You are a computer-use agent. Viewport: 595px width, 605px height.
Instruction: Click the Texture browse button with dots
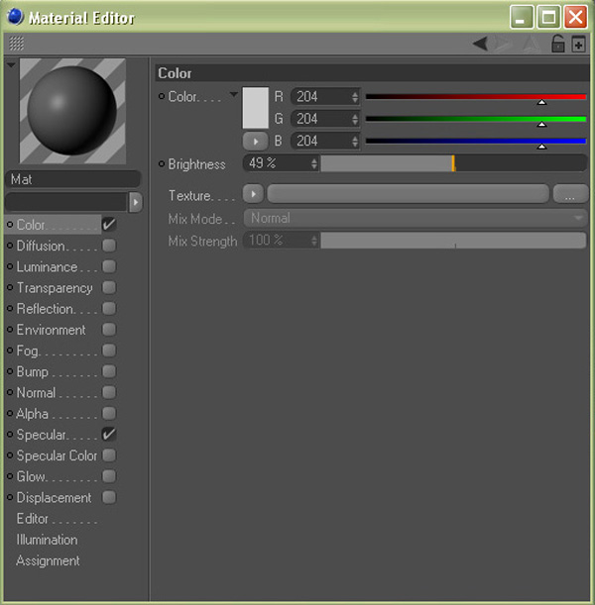tap(570, 194)
